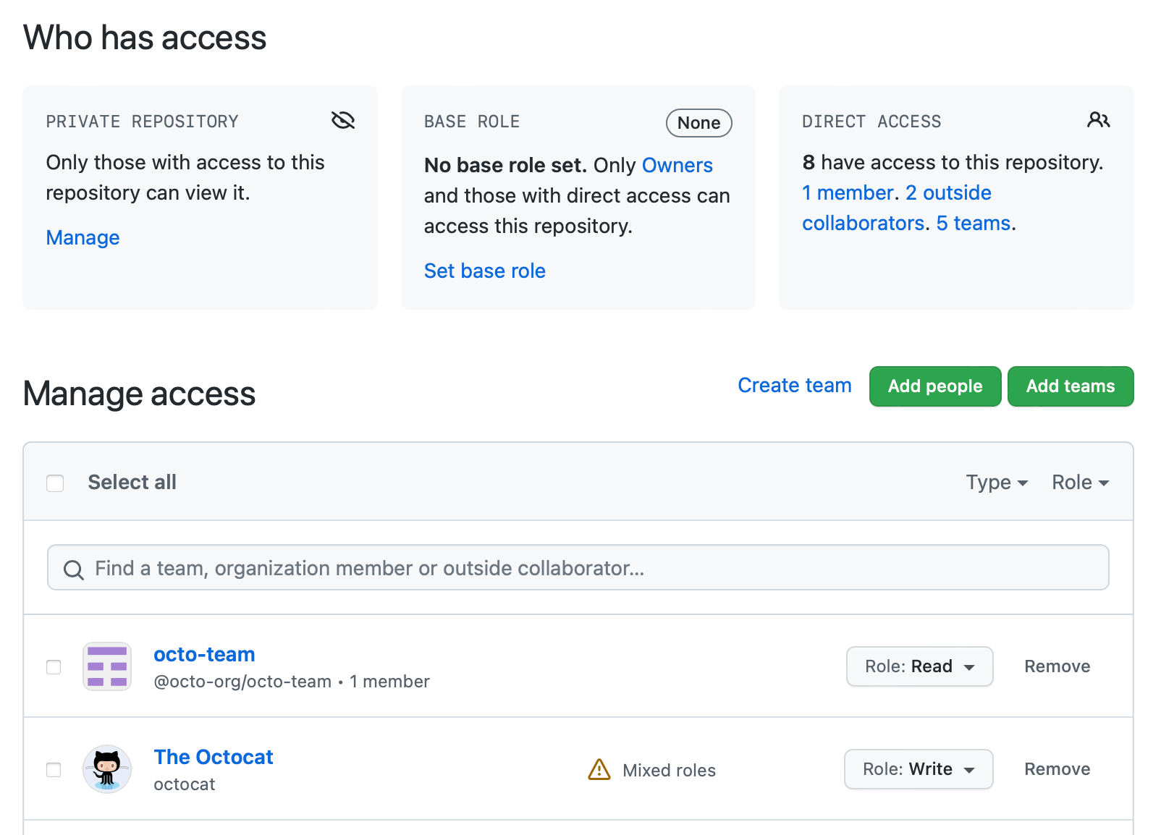Click the people icon on the Direct Access card
The width and height of the screenshot is (1161, 835).
(x=1099, y=121)
